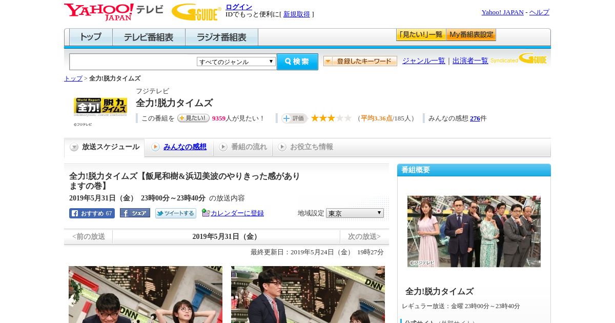Select the 番組の流れ tab

(243, 147)
